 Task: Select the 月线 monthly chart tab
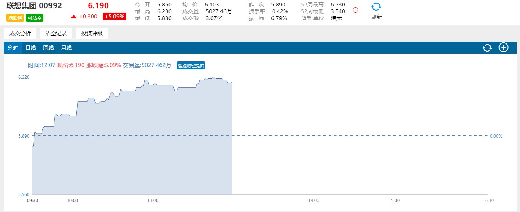tap(66, 48)
